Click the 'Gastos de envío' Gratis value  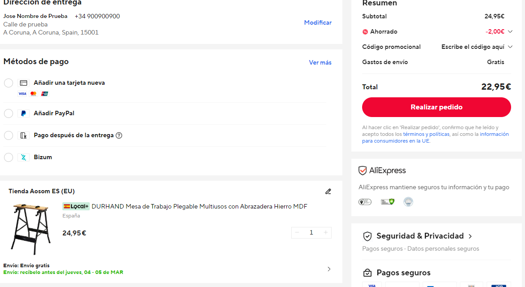tap(495, 62)
